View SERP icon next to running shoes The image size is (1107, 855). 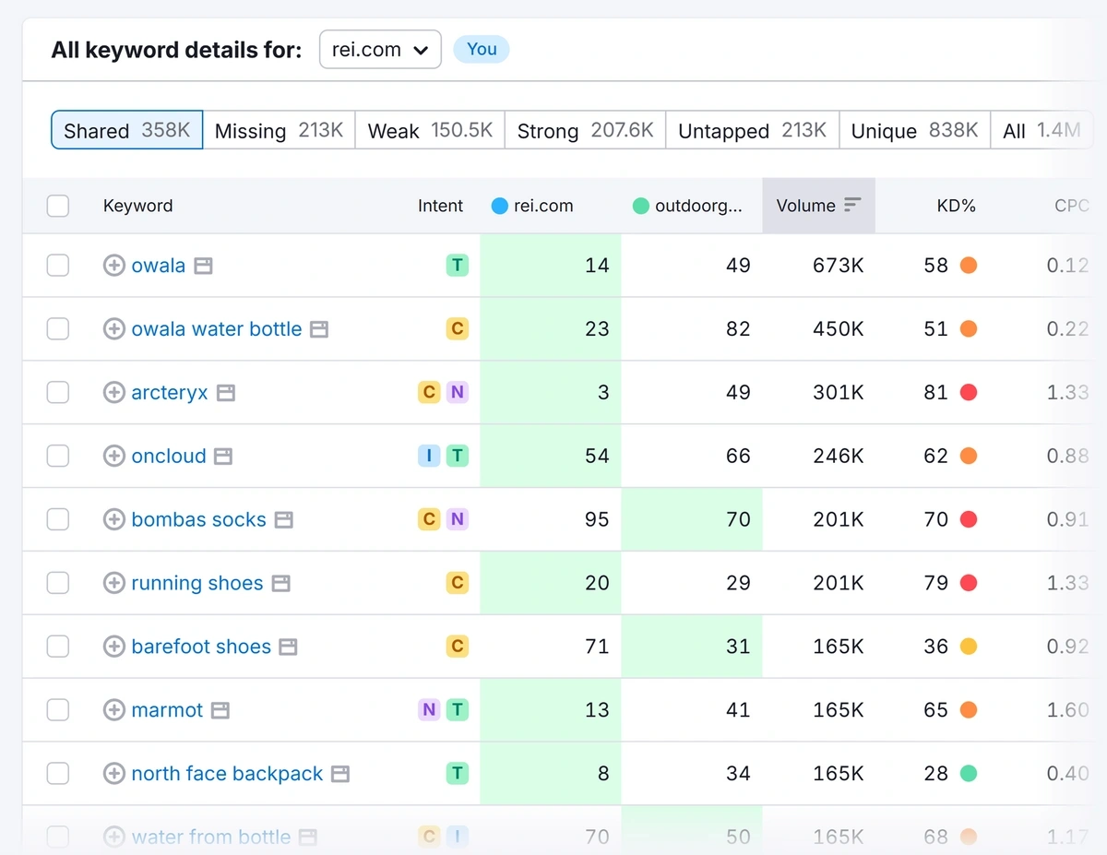pyautogui.click(x=281, y=584)
